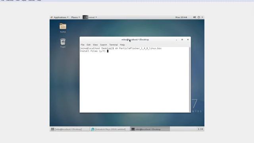The width and height of the screenshot is (254, 143).
Task: Open the Help menu in terminal
Action: coord(122,44)
